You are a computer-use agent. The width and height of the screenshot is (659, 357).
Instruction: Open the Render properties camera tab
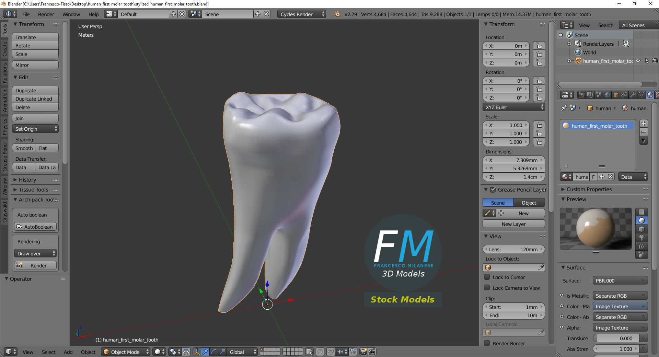pos(581,95)
